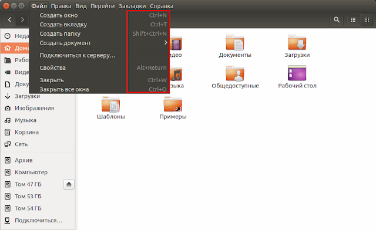Open the Правка menu
Viewport: 376px width, 230px height.
[x=61, y=6]
